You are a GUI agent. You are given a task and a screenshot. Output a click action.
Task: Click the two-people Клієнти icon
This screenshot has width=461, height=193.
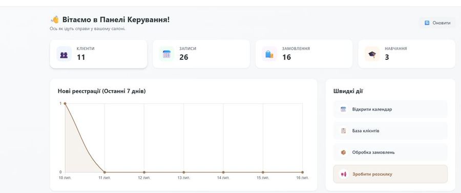tap(64, 54)
